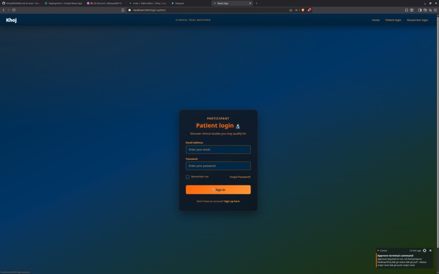
Task: Switch to trials Table Editor tab
Action: pos(148,3)
